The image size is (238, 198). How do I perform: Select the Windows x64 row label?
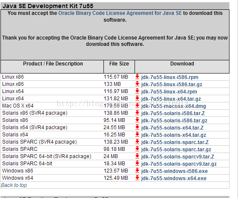point(17,178)
